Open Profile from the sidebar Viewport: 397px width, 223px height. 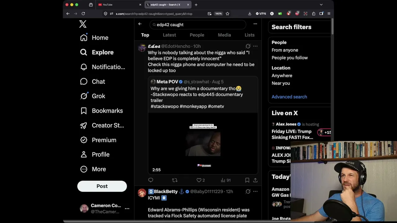95,154
